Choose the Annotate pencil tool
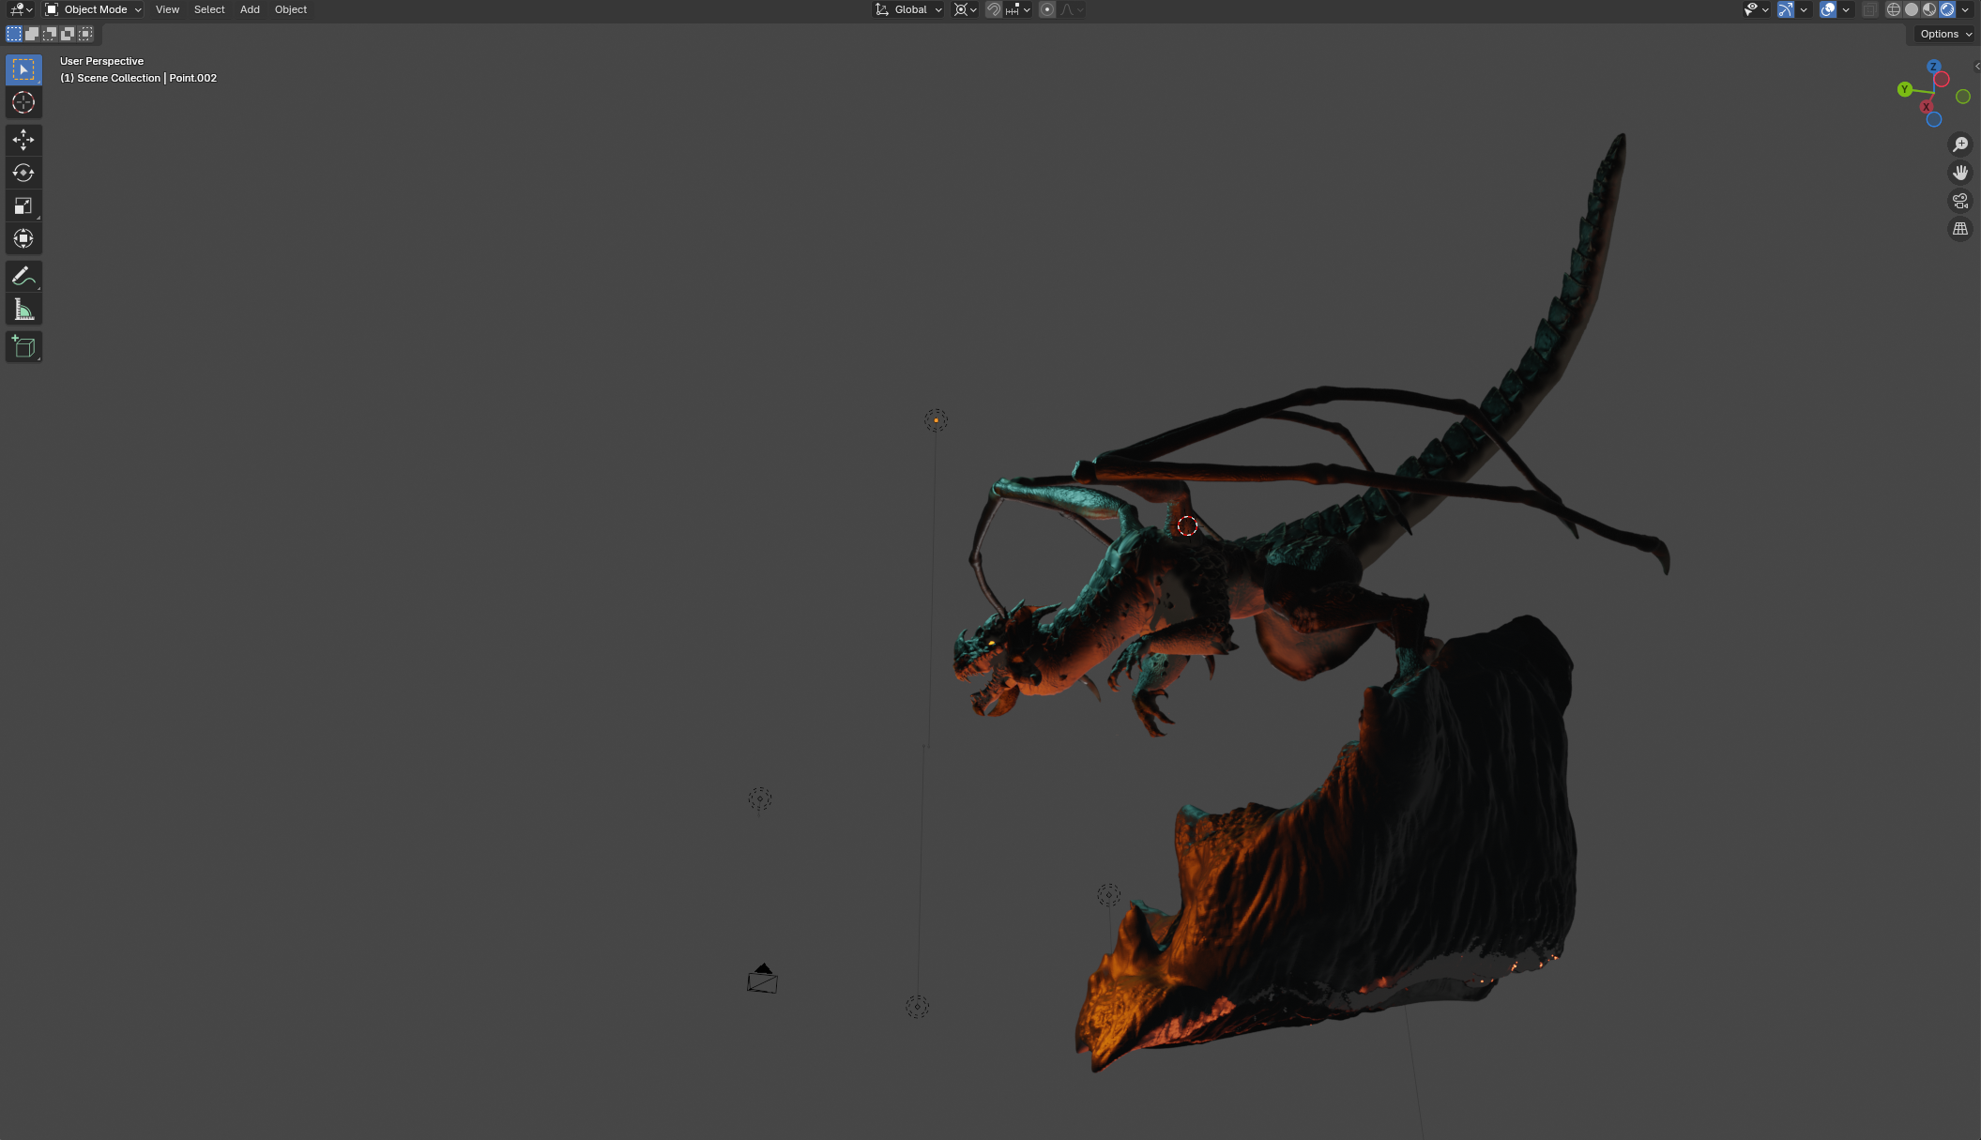Image resolution: width=1981 pixels, height=1140 pixels. 23,276
